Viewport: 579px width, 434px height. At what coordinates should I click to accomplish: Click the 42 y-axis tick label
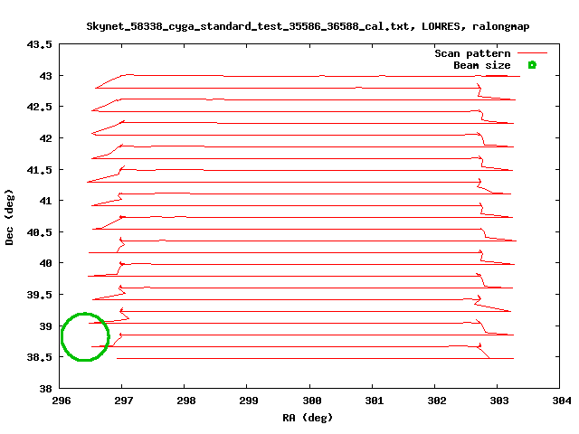click(45, 138)
